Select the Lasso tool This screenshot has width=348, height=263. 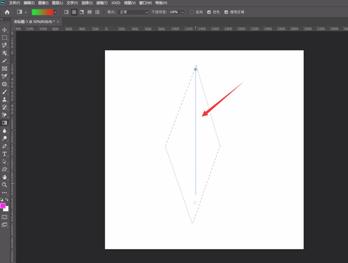coord(4,45)
